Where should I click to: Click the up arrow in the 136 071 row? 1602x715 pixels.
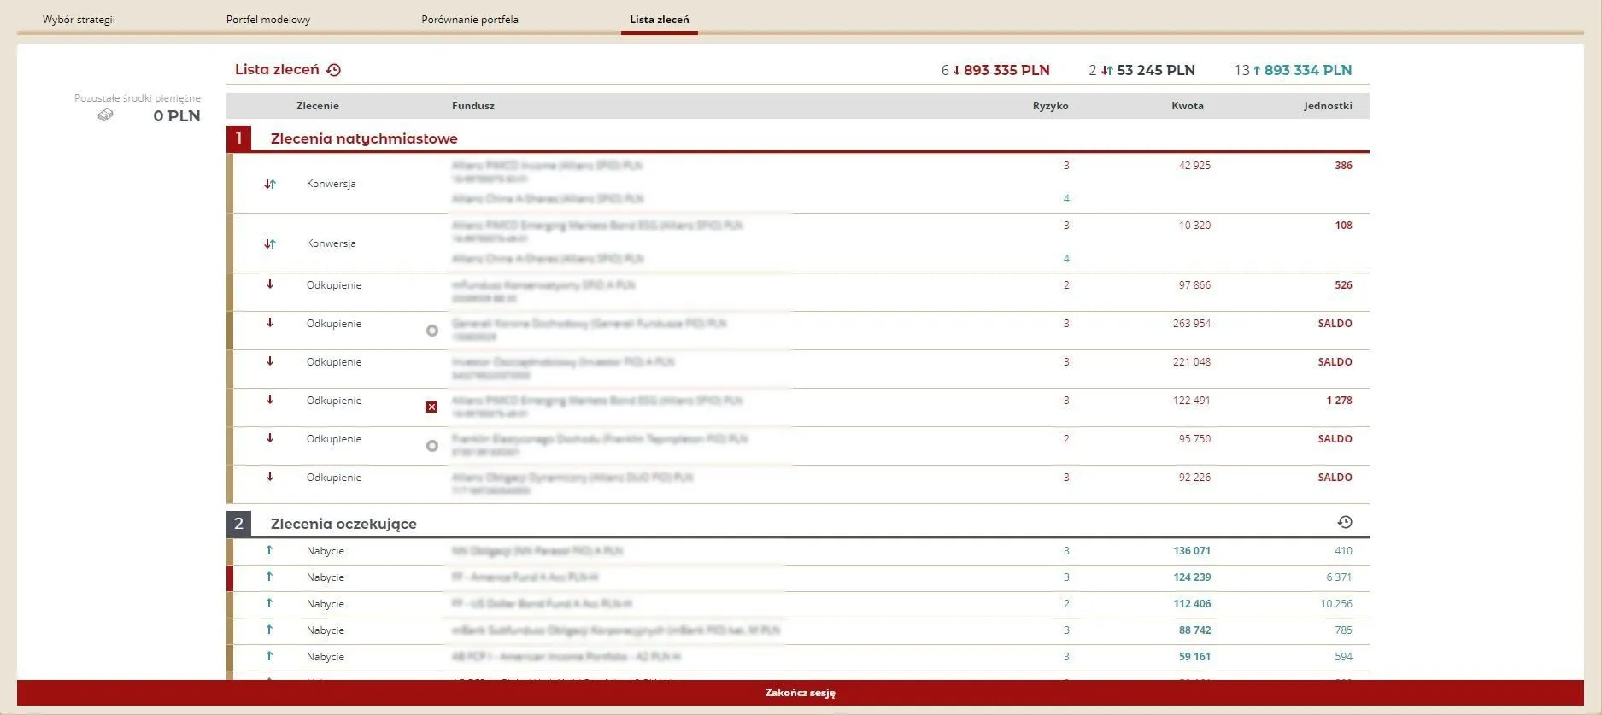click(269, 550)
